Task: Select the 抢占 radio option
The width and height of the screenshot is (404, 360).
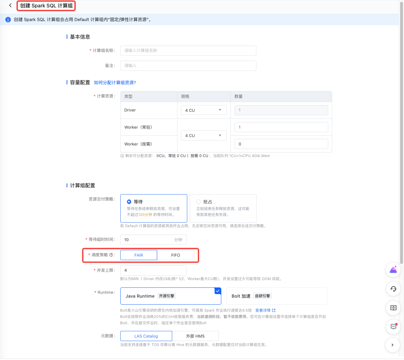Action: pos(198,202)
